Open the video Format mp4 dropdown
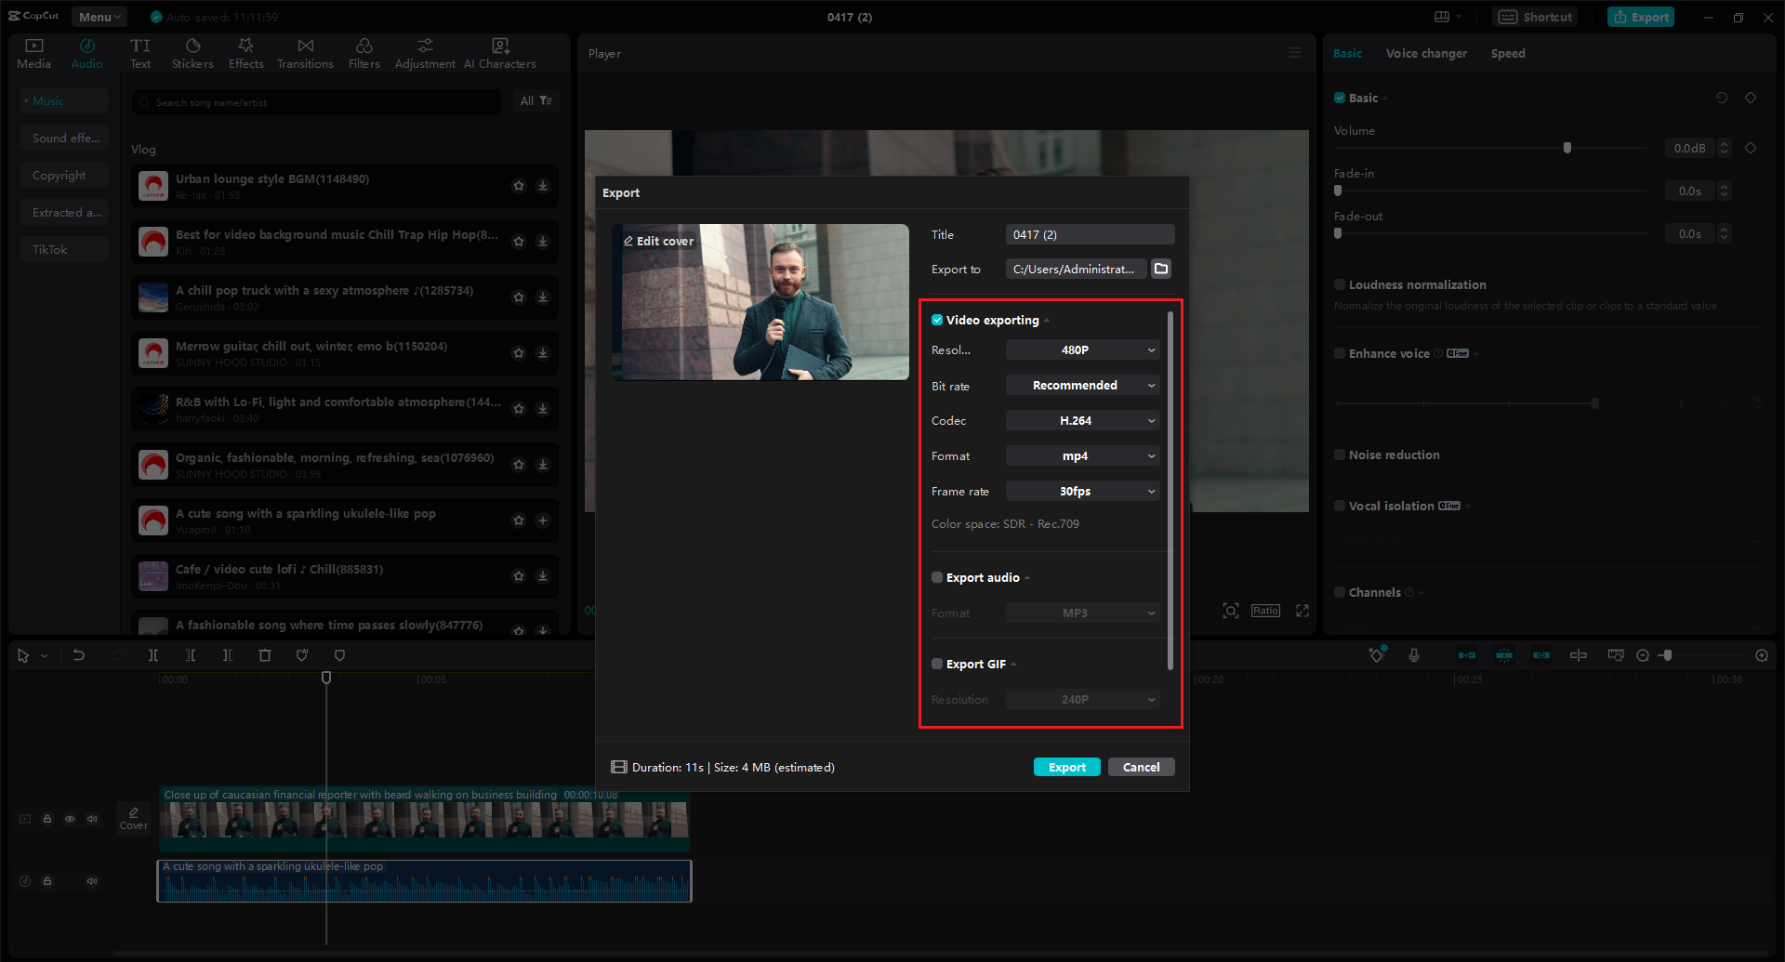The image size is (1785, 962). (1083, 455)
